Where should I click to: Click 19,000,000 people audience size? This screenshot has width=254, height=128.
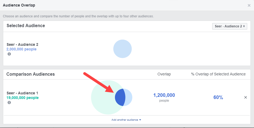click(22, 98)
